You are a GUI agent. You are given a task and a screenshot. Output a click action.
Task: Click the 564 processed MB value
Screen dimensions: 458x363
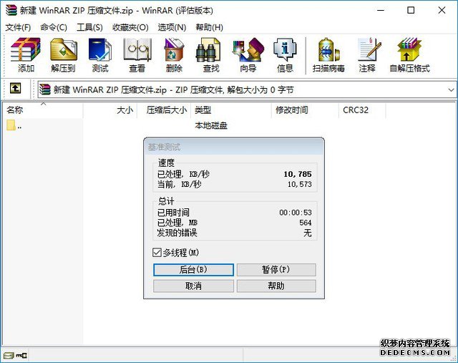point(306,223)
